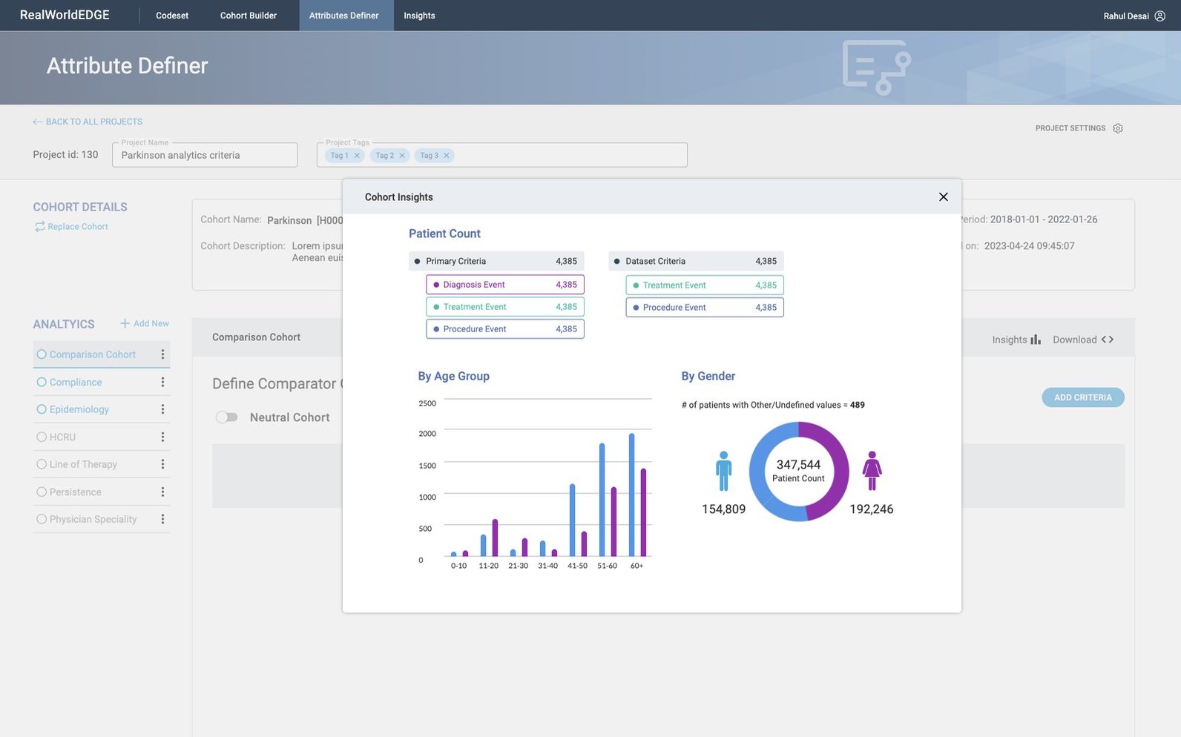Open Project Settings gear icon
The width and height of the screenshot is (1181, 737).
1118,128
